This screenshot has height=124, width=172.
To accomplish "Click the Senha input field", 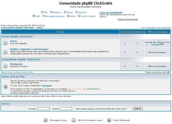I will tap(66, 109).
